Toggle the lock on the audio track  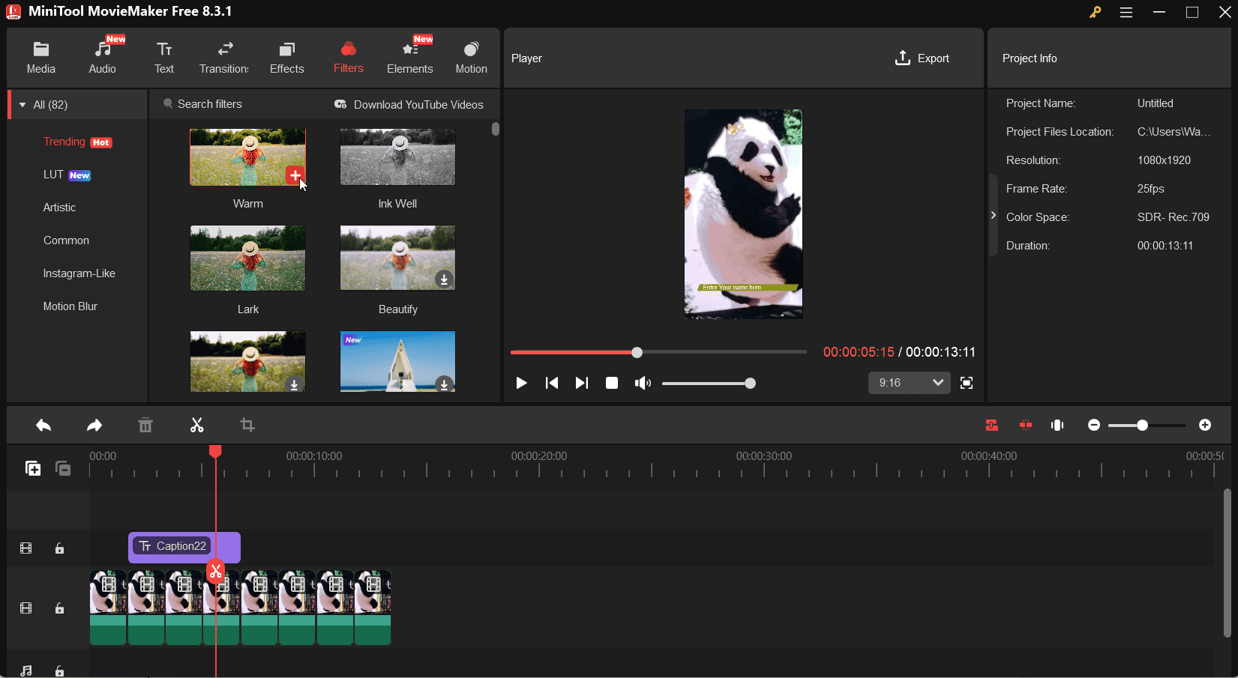[x=60, y=671]
